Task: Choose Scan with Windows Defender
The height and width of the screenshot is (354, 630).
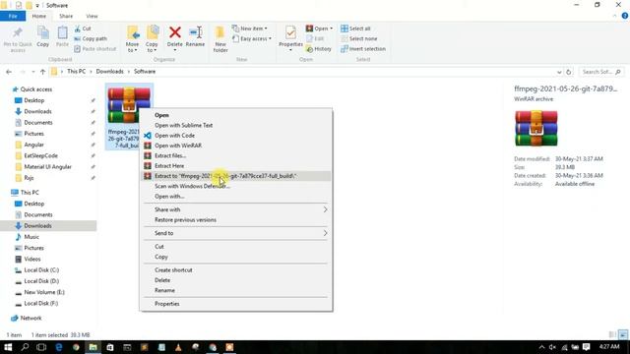Action: pyautogui.click(x=236, y=186)
